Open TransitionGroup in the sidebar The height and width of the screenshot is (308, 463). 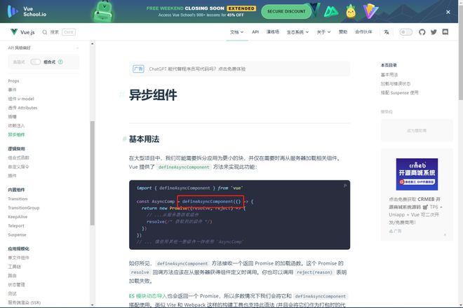click(24, 208)
